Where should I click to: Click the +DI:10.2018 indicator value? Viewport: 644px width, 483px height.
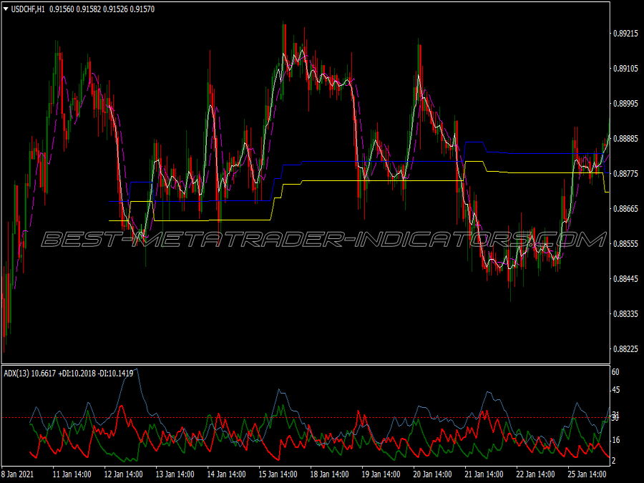tap(77, 374)
